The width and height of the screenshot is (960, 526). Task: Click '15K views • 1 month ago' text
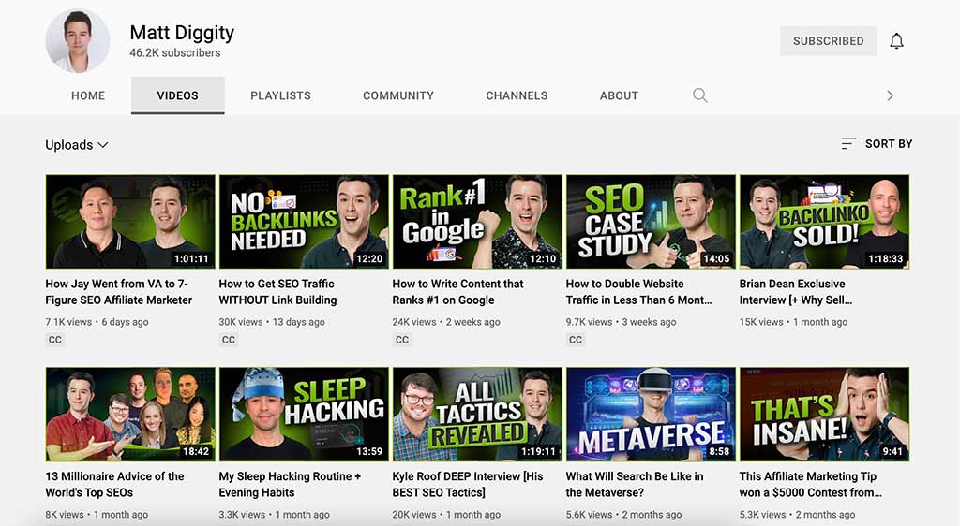pos(793,322)
